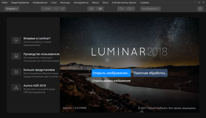The height and width of the screenshot is (118, 206).
Task: Open the Справка menu
Action: point(145,3)
